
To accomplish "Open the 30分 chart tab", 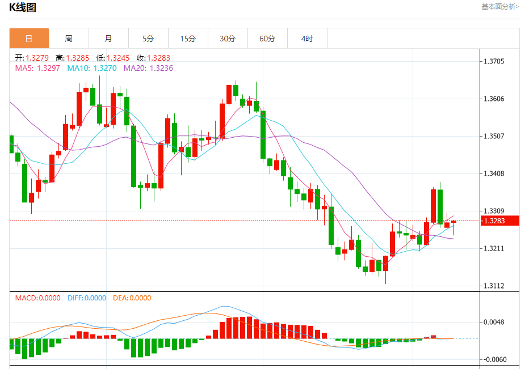I will [228, 39].
